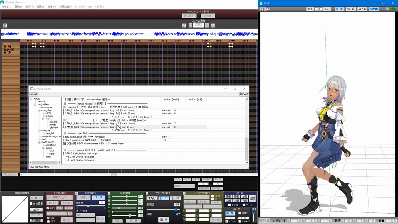This screenshot has width=398, height=224.
Task: Open the 照明 dropdown above the panels
Action: click(x=184, y=186)
